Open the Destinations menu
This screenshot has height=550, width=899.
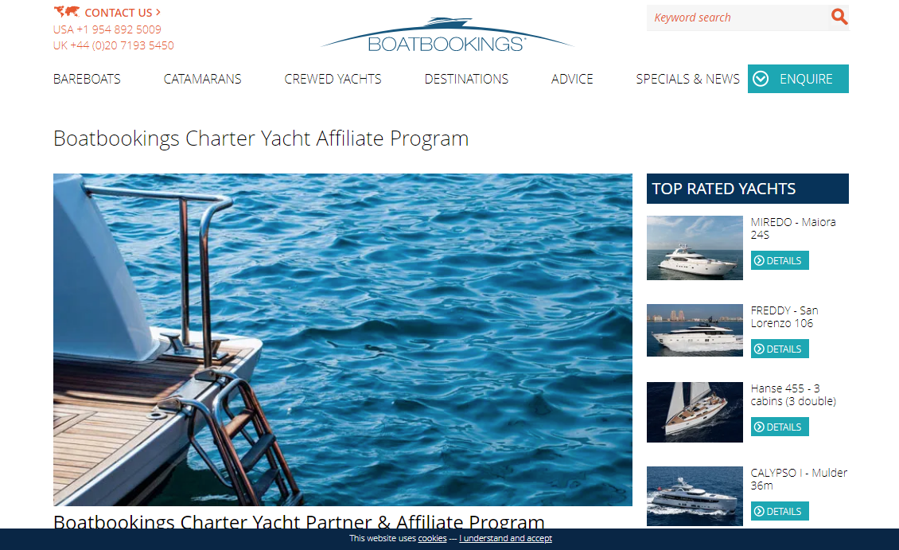point(467,79)
